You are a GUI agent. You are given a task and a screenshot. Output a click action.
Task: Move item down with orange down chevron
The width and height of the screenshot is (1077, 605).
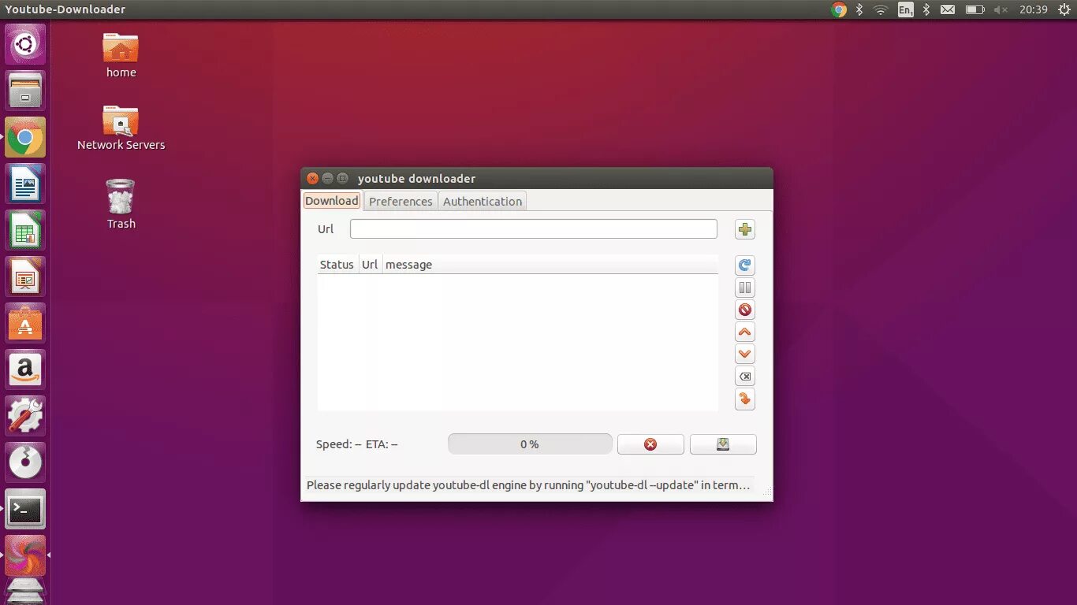click(x=745, y=354)
